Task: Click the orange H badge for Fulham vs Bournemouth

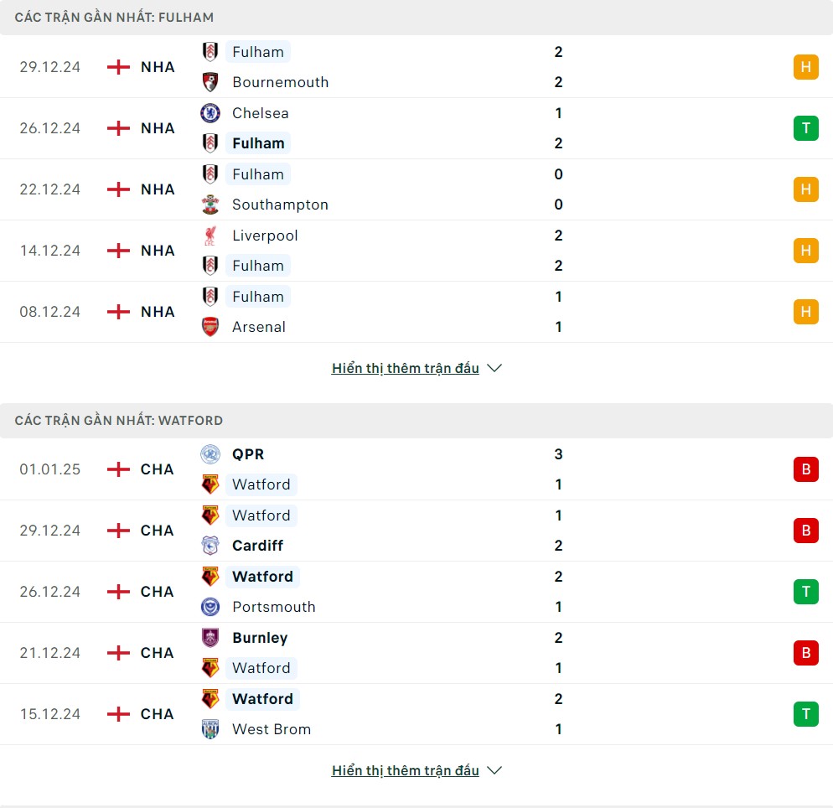Action: coord(806,67)
